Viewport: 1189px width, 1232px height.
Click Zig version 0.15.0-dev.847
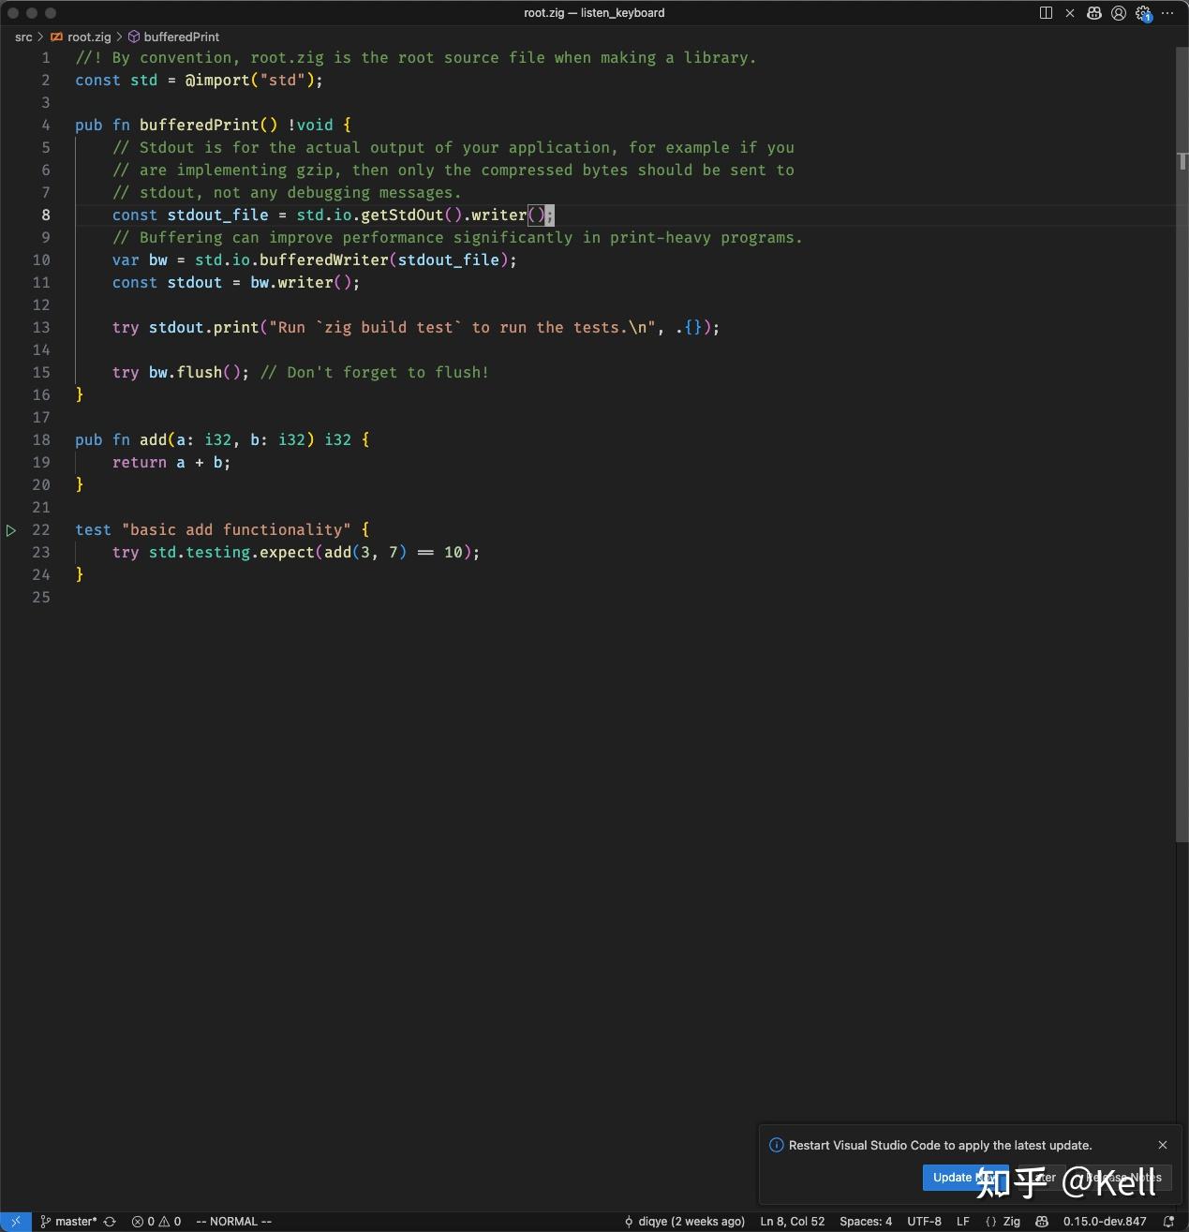pyautogui.click(x=1105, y=1222)
